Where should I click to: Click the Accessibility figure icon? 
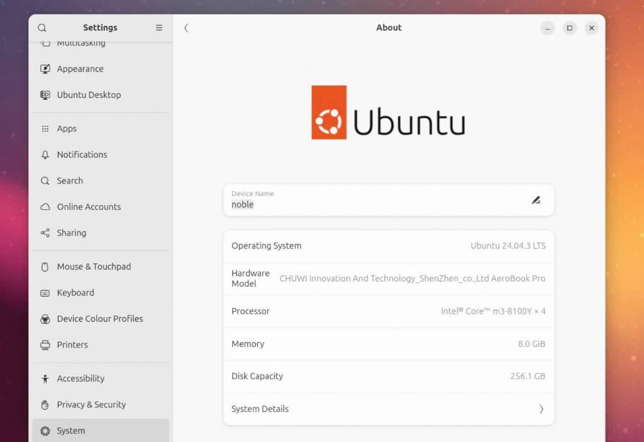(45, 378)
